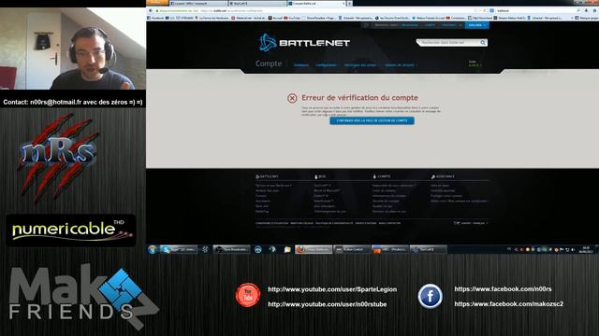Click the taskbar clock
This screenshot has height=336, width=599.
586,249
